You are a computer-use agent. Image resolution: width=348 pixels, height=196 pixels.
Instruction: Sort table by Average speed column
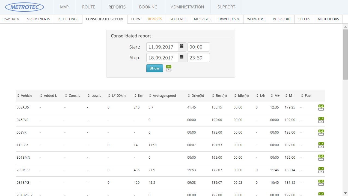(x=162, y=96)
